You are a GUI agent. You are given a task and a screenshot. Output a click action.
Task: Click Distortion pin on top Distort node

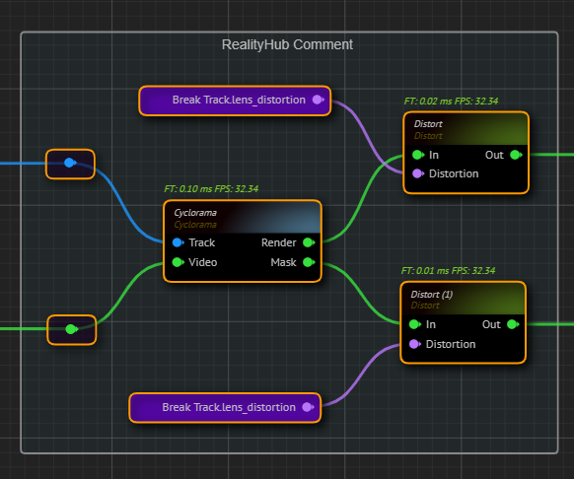click(418, 173)
